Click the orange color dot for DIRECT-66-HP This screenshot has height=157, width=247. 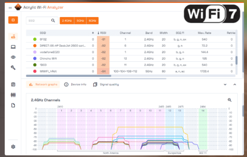35,46
